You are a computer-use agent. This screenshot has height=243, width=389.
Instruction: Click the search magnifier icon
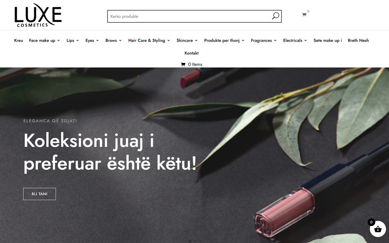pos(276,16)
